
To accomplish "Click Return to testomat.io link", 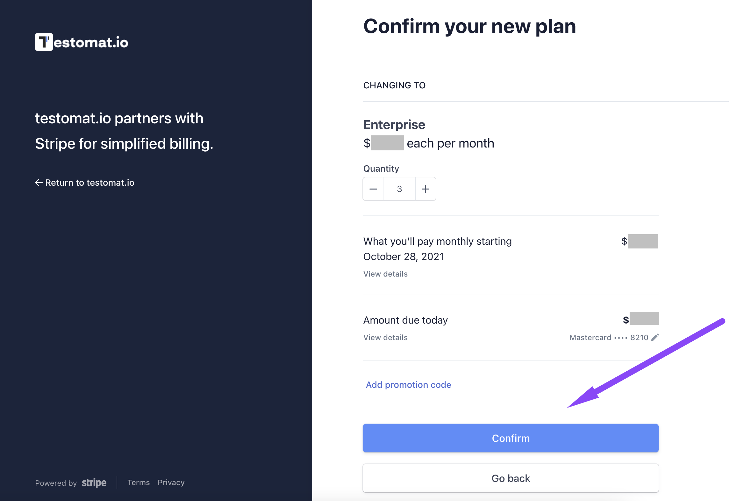I will point(85,182).
